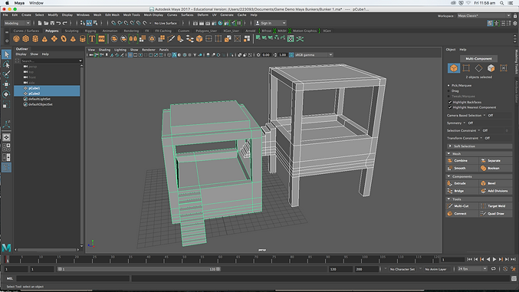Create a polygon cylinder from the shelf
This screenshot has width=519, height=292.
[35, 39]
